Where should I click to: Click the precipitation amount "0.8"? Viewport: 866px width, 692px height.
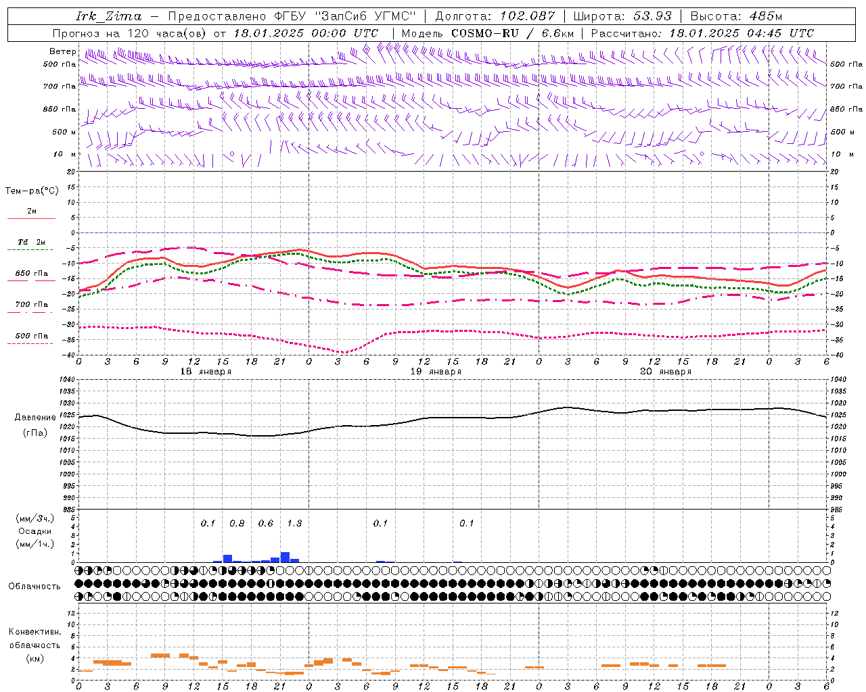(x=237, y=524)
